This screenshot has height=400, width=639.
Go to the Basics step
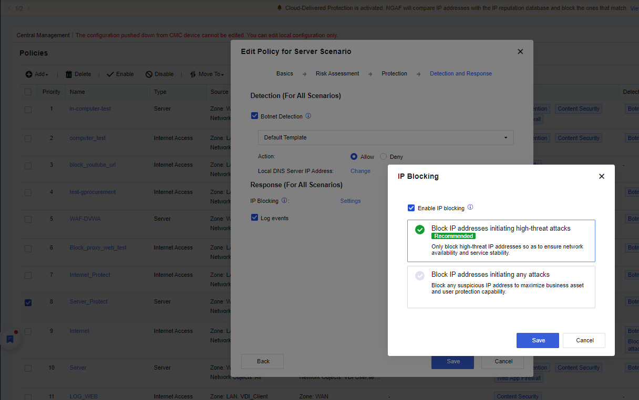(x=285, y=73)
